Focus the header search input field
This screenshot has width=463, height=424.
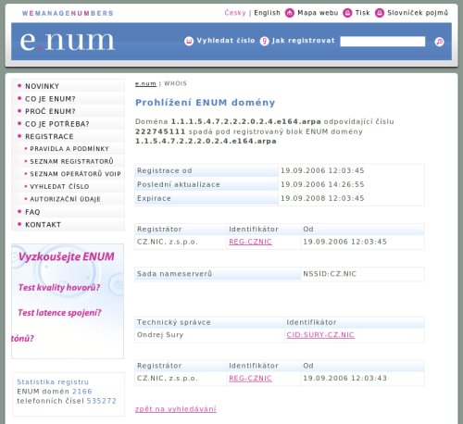pyautogui.click(x=382, y=42)
